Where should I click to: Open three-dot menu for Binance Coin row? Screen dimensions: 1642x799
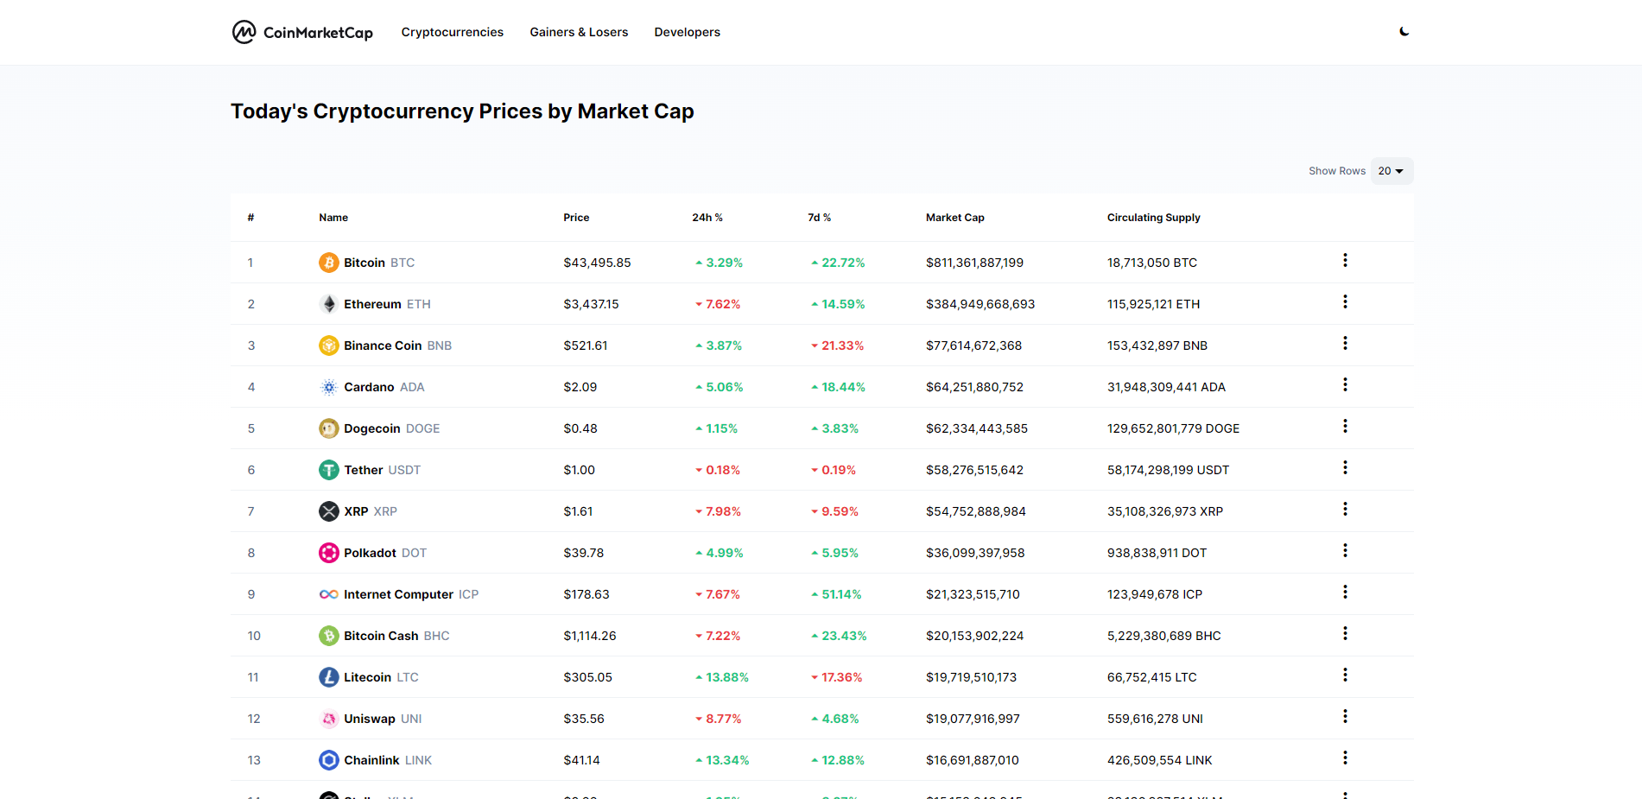1345,343
